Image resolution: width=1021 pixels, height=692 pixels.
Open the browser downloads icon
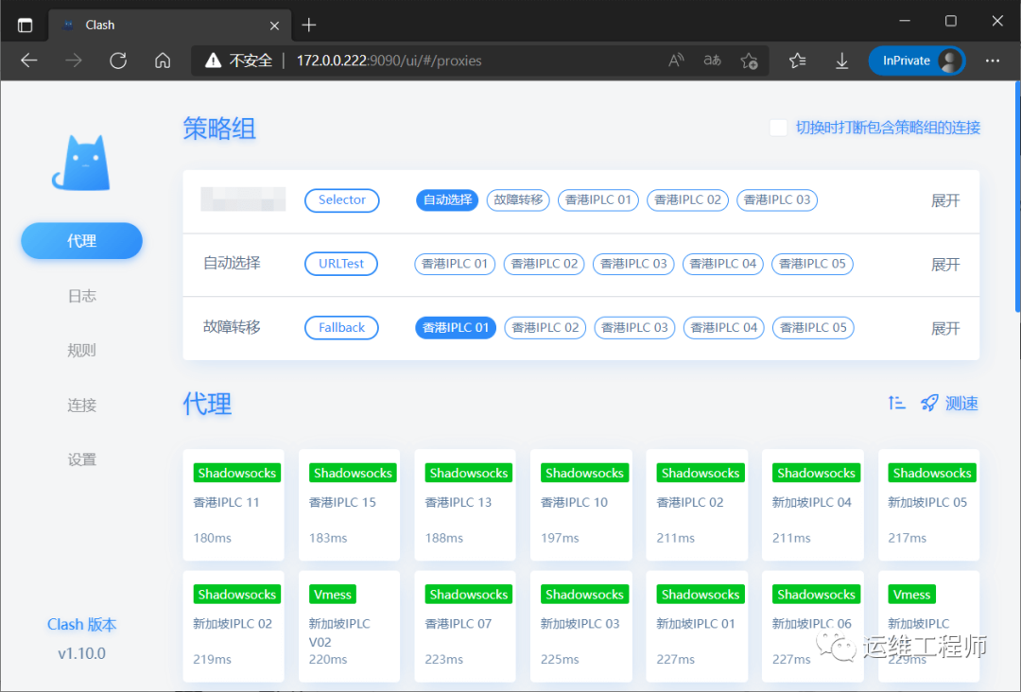coord(841,60)
